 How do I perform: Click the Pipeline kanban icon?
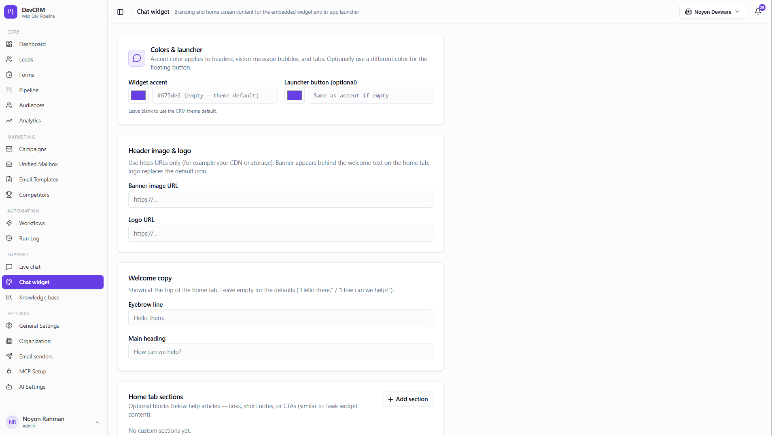pos(9,90)
